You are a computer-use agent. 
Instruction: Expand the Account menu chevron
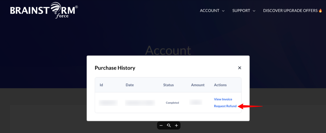coord(223,11)
